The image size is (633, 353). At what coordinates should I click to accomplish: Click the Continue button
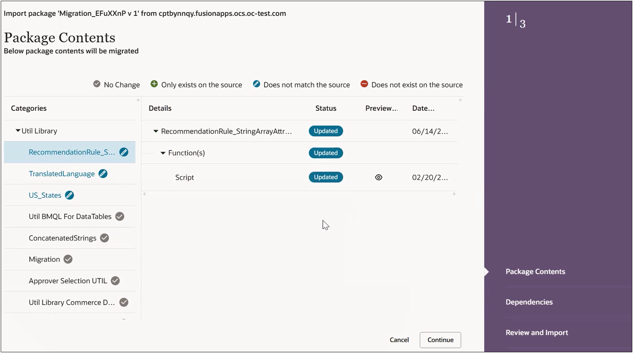440,340
